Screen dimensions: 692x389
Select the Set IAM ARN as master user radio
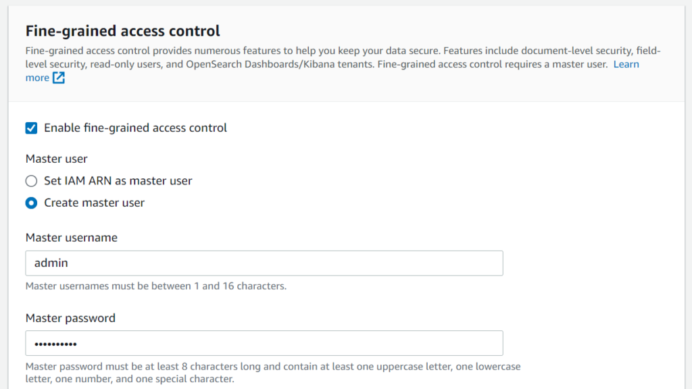coord(31,181)
